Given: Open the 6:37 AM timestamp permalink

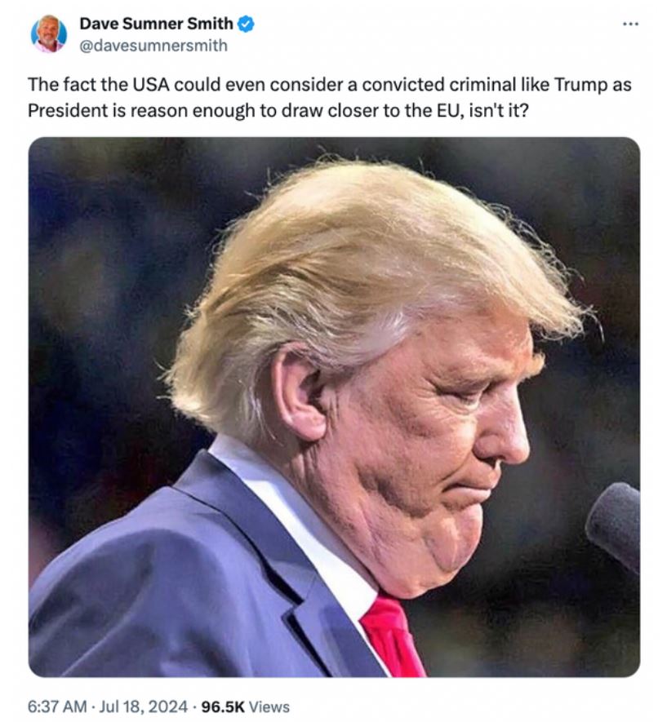Looking at the screenshot, I should [x=56, y=706].
